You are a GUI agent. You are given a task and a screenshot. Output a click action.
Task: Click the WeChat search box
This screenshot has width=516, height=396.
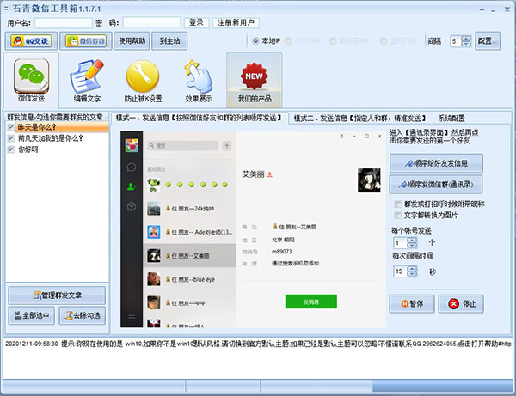click(183, 145)
